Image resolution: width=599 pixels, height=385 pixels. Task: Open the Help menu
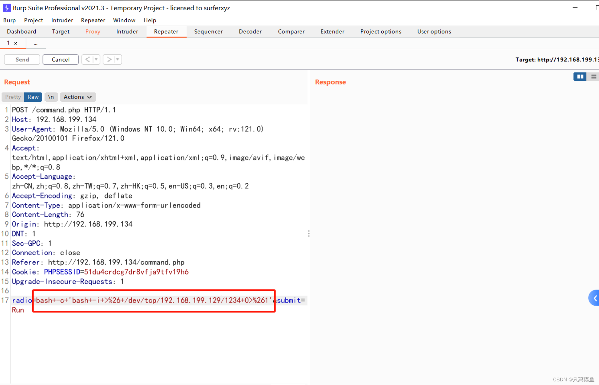click(150, 20)
